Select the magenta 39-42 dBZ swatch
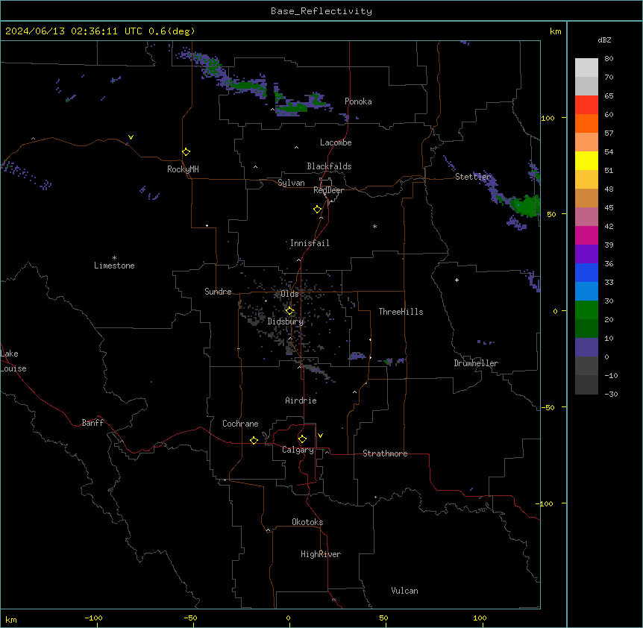The height and width of the screenshot is (628, 643). pos(586,235)
